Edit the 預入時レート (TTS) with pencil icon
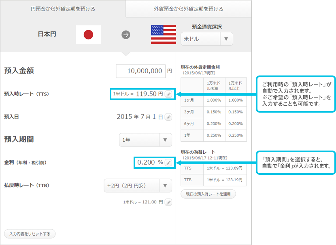The image size is (336, 245). pyautogui.click(x=168, y=94)
